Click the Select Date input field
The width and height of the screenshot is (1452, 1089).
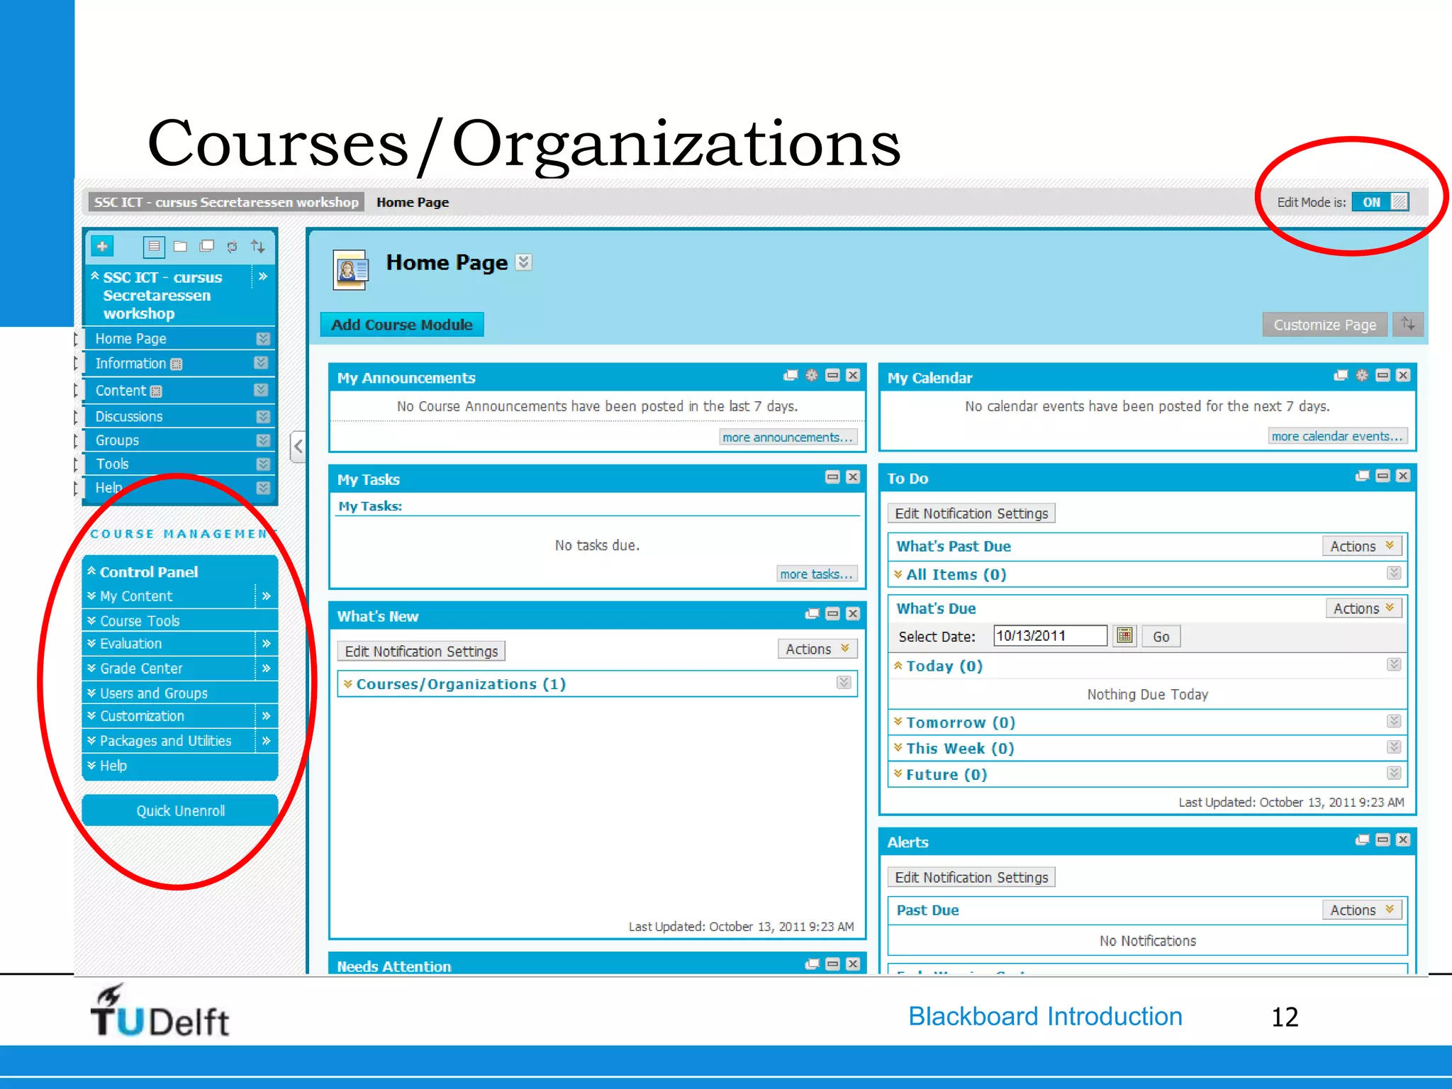click(x=1050, y=635)
